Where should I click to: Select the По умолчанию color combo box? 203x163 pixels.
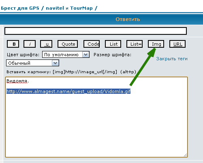point(66,55)
